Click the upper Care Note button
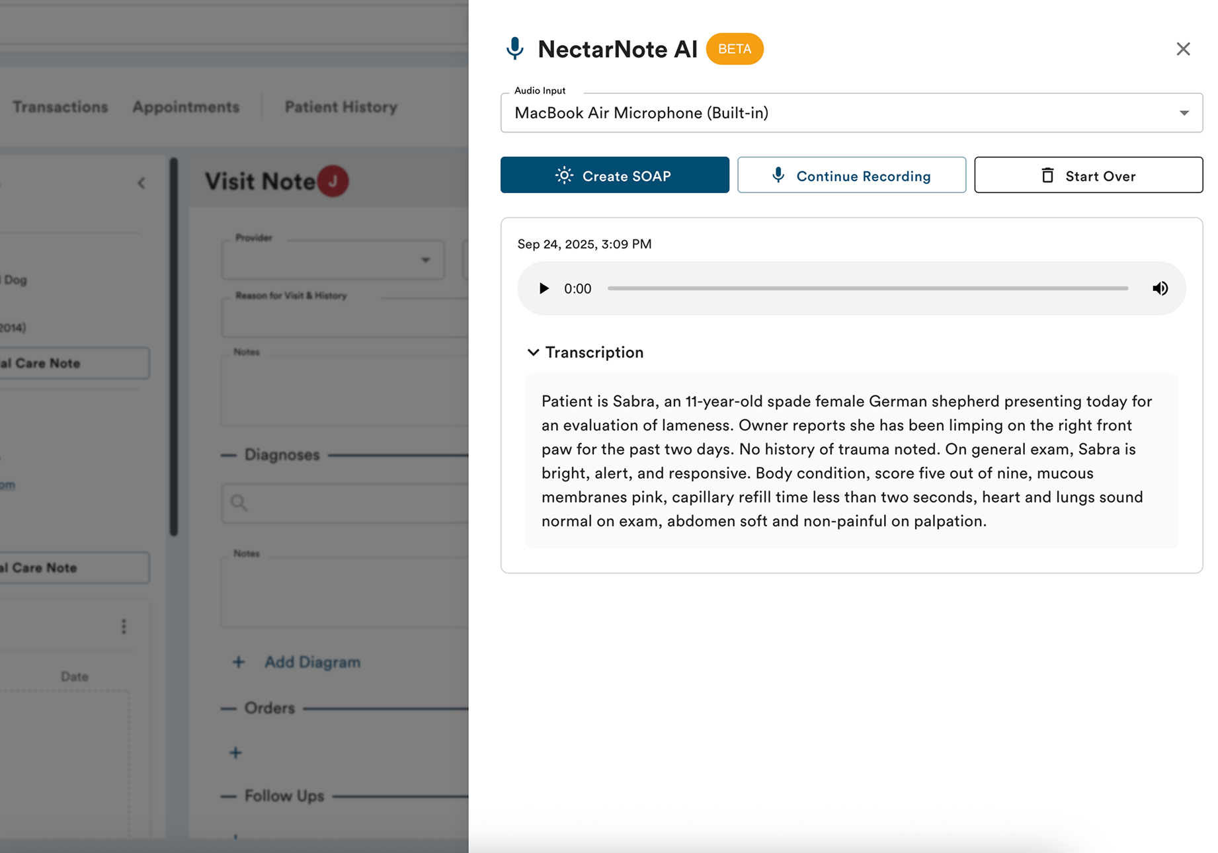The height and width of the screenshot is (853, 1218). [75, 363]
